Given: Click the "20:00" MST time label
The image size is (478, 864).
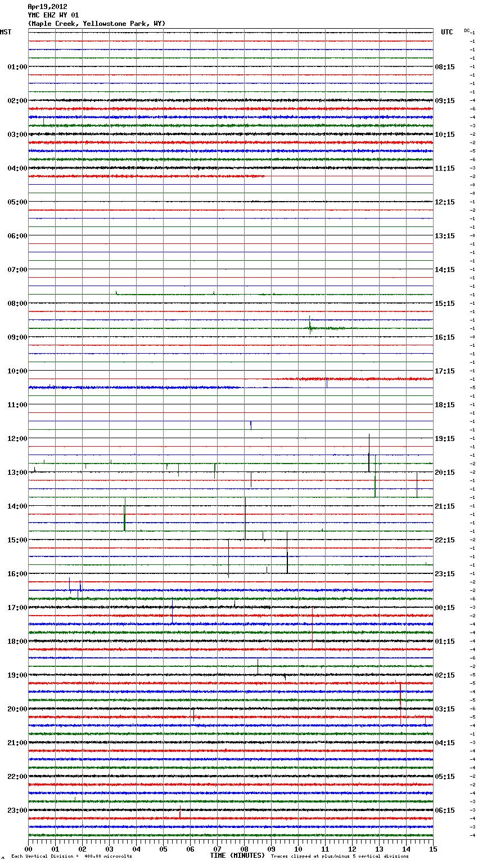Looking at the screenshot, I should [x=17, y=709].
